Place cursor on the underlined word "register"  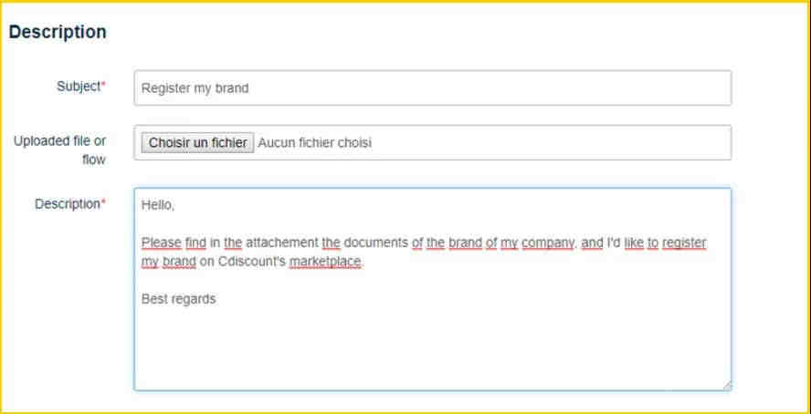[684, 243]
